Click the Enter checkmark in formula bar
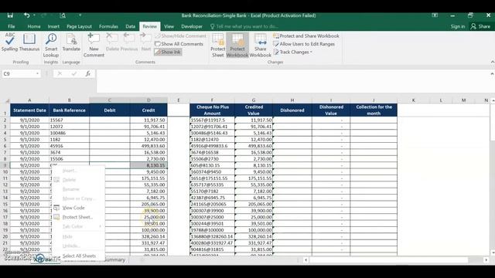Image resolution: width=495 pixels, height=278 pixels. (74, 74)
